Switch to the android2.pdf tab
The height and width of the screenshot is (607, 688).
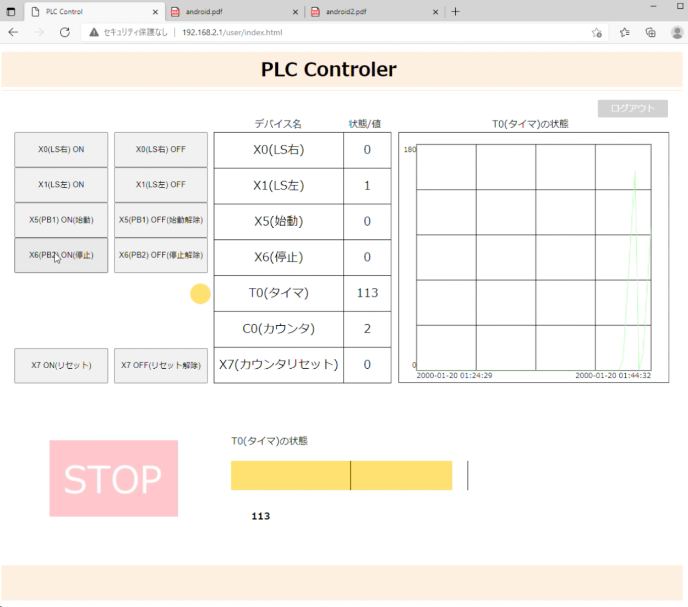pos(372,12)
